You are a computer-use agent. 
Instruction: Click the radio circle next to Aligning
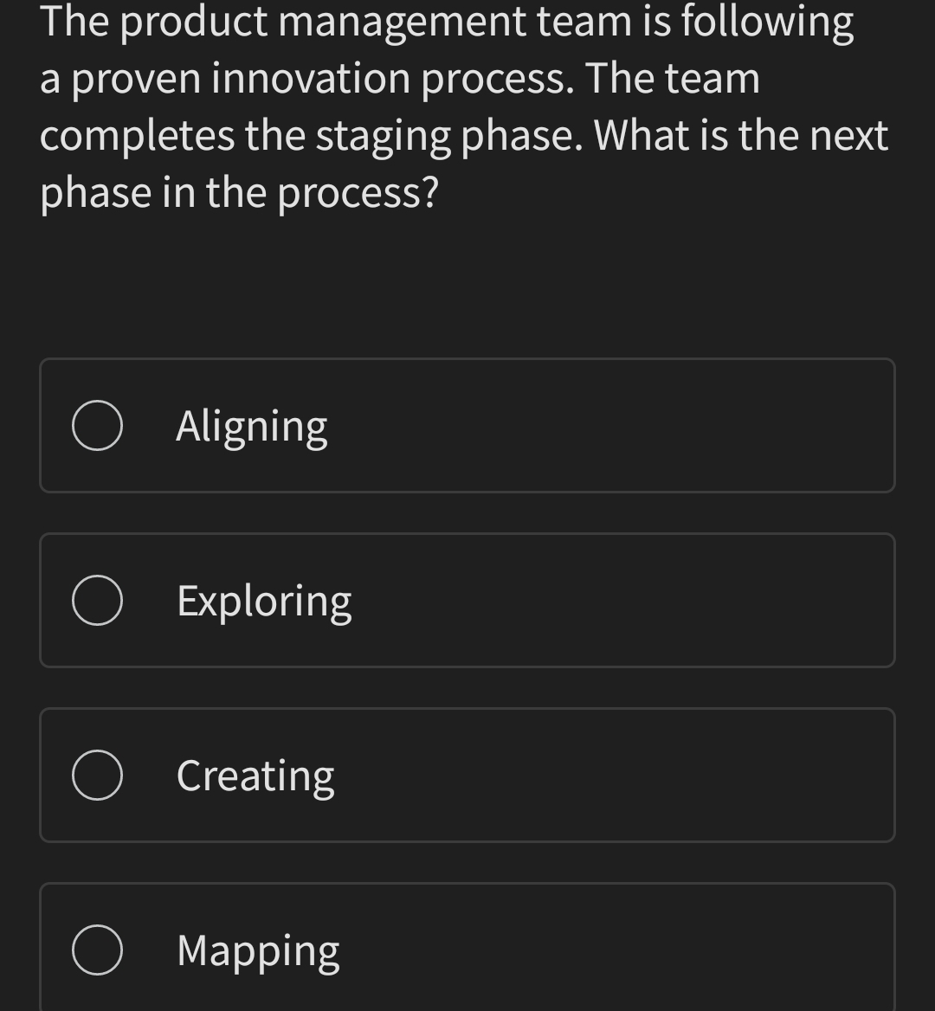click(97, 425)
